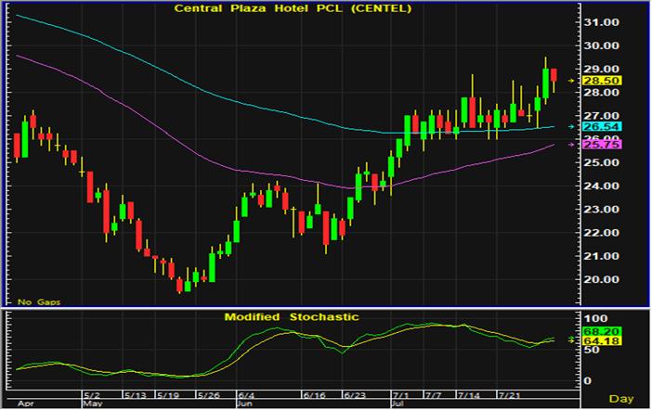Viewport: 652px width, 410px height.
Task: Open the Modified Stochastic indicator title
Action: tap(291, 317)
